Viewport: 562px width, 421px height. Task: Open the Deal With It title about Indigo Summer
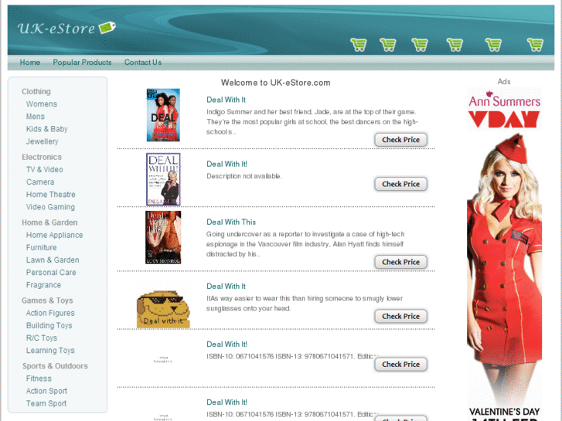click(226, 100)
